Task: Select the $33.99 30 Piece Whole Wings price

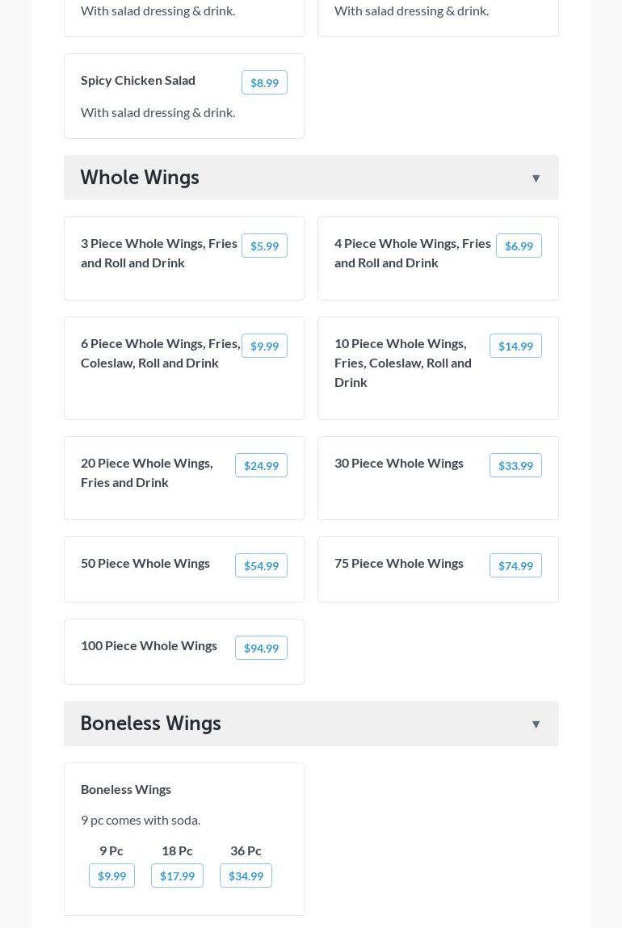Action: click(x=515, y=465)
